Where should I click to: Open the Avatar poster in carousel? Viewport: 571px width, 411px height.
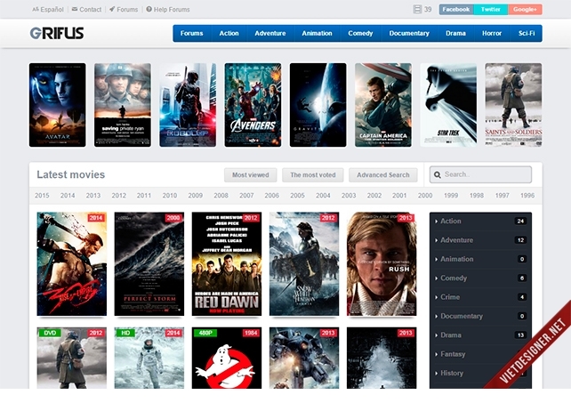click(58, 105)
